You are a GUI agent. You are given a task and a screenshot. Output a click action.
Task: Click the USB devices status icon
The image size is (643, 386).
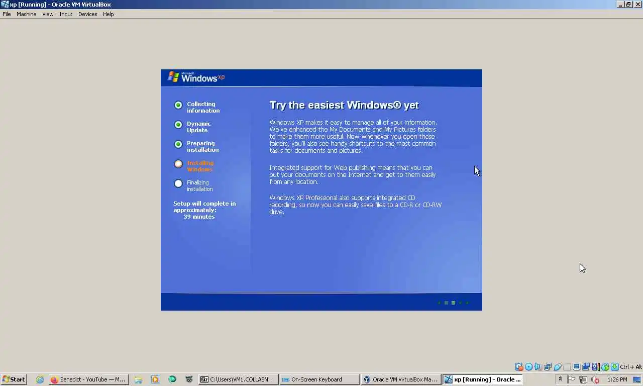tap(557, 367)
